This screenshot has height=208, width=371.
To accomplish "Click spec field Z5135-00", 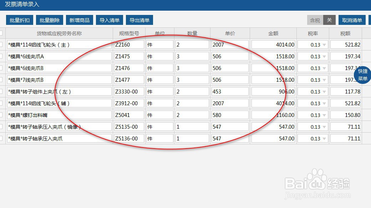I will [129, 127].
